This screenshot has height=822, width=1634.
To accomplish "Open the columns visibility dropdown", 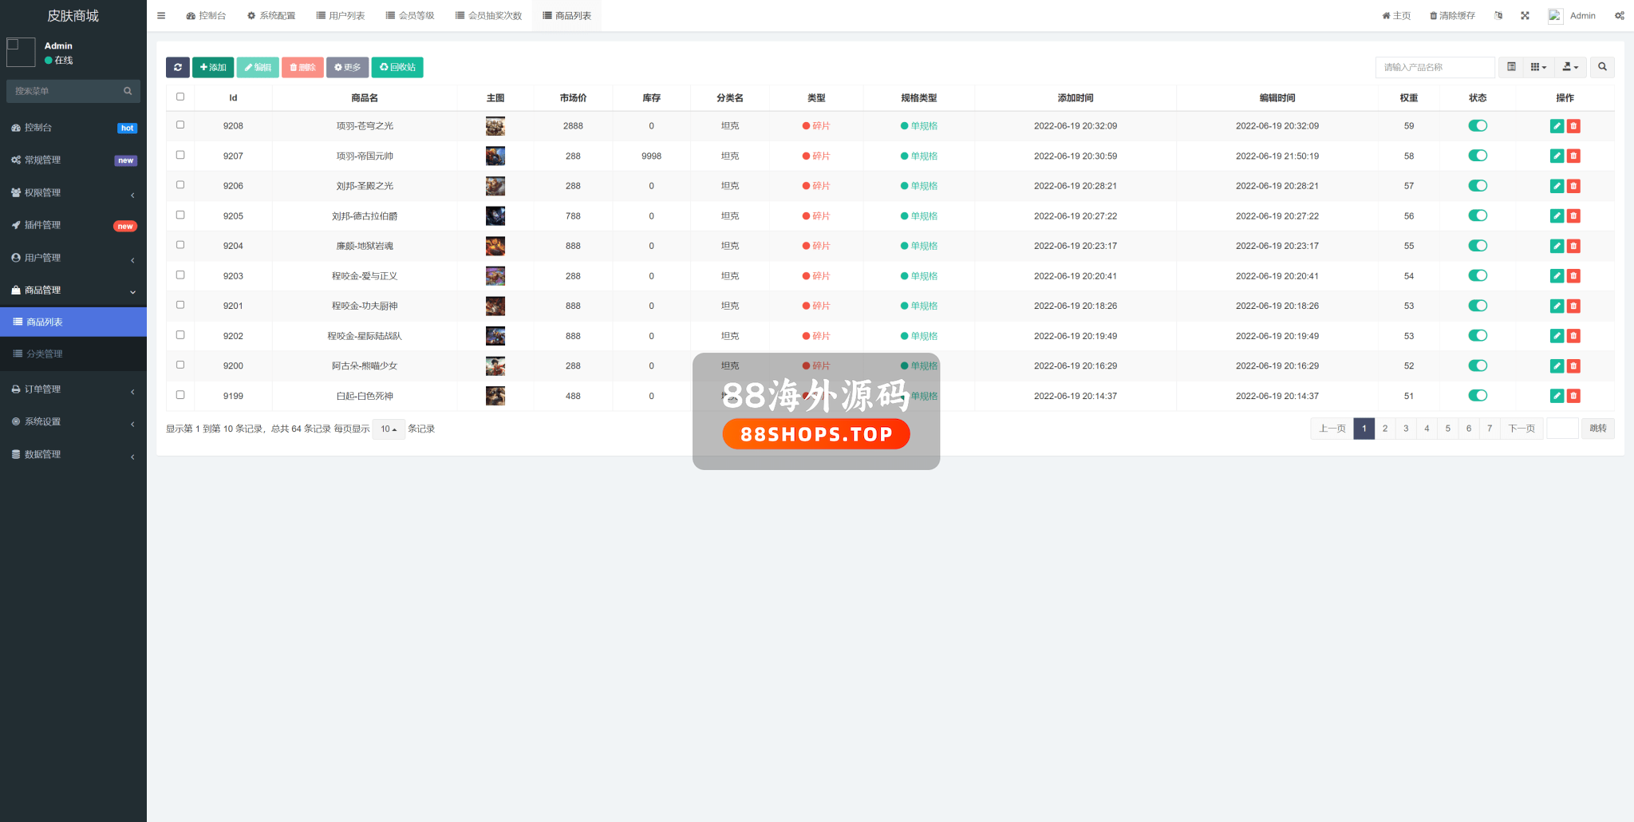I will tap(1538, 68).
